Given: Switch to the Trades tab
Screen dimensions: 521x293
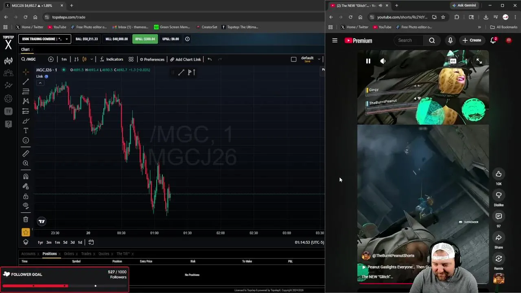Looking at the screenshot, I should (86, 254).
